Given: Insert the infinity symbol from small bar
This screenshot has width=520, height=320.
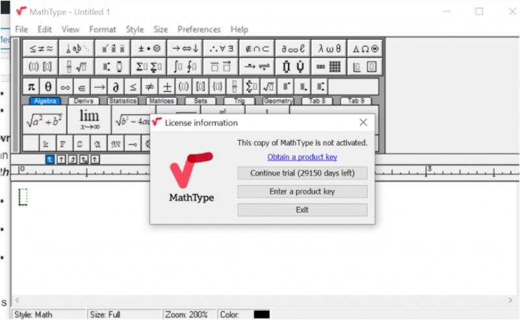Looking at the screenshot, I should pyautogui.click(x=65, y=87).
